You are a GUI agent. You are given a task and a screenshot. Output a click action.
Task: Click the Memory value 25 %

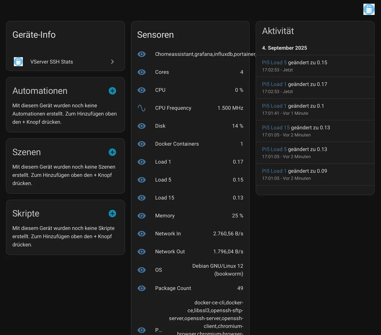click(238, 216)
